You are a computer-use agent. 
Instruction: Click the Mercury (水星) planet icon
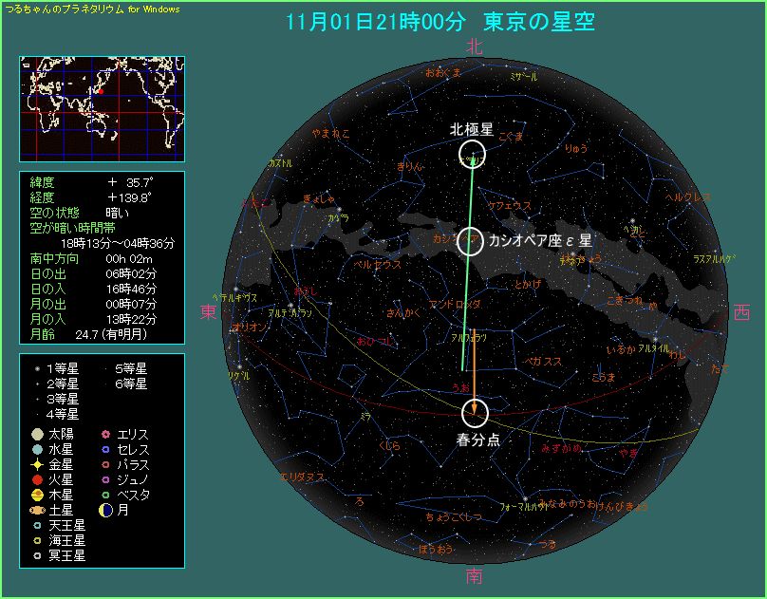(x=36, y=449)
